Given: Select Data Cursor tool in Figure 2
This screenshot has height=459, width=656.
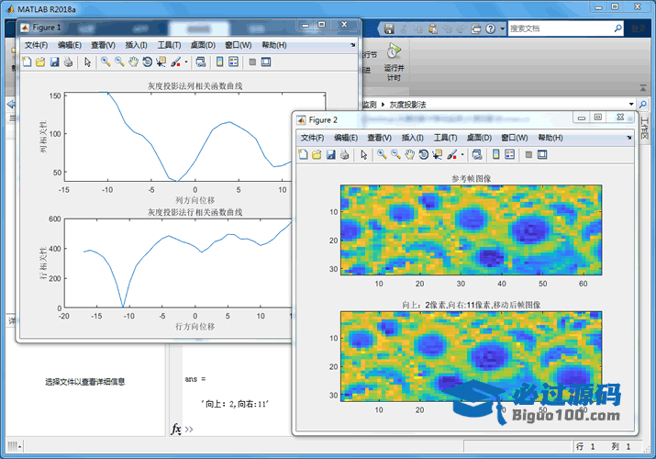Looking at the screenshot, I should point(438,155).
